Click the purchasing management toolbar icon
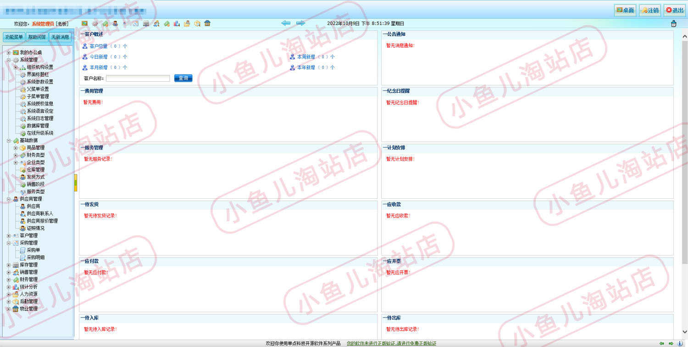 pyautogui.click(x=136, y=23)
